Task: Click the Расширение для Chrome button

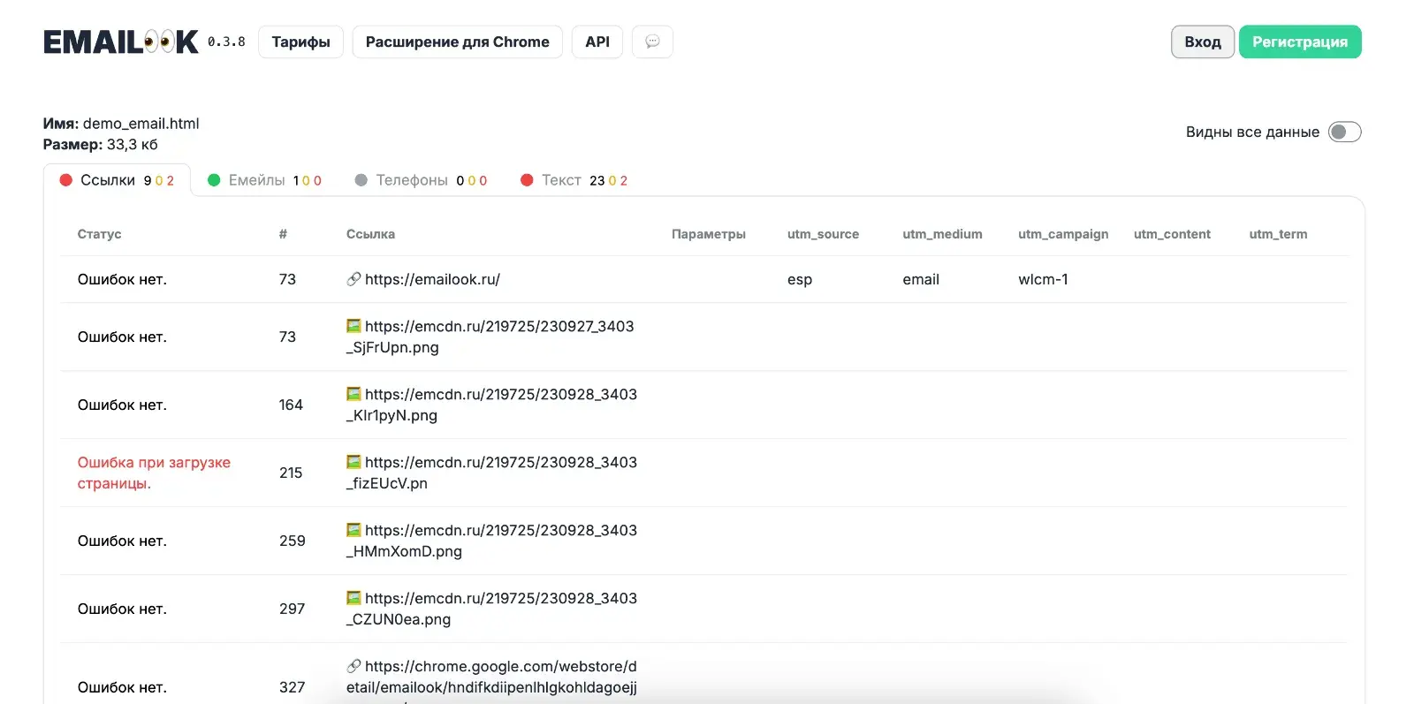Action: 457,42
